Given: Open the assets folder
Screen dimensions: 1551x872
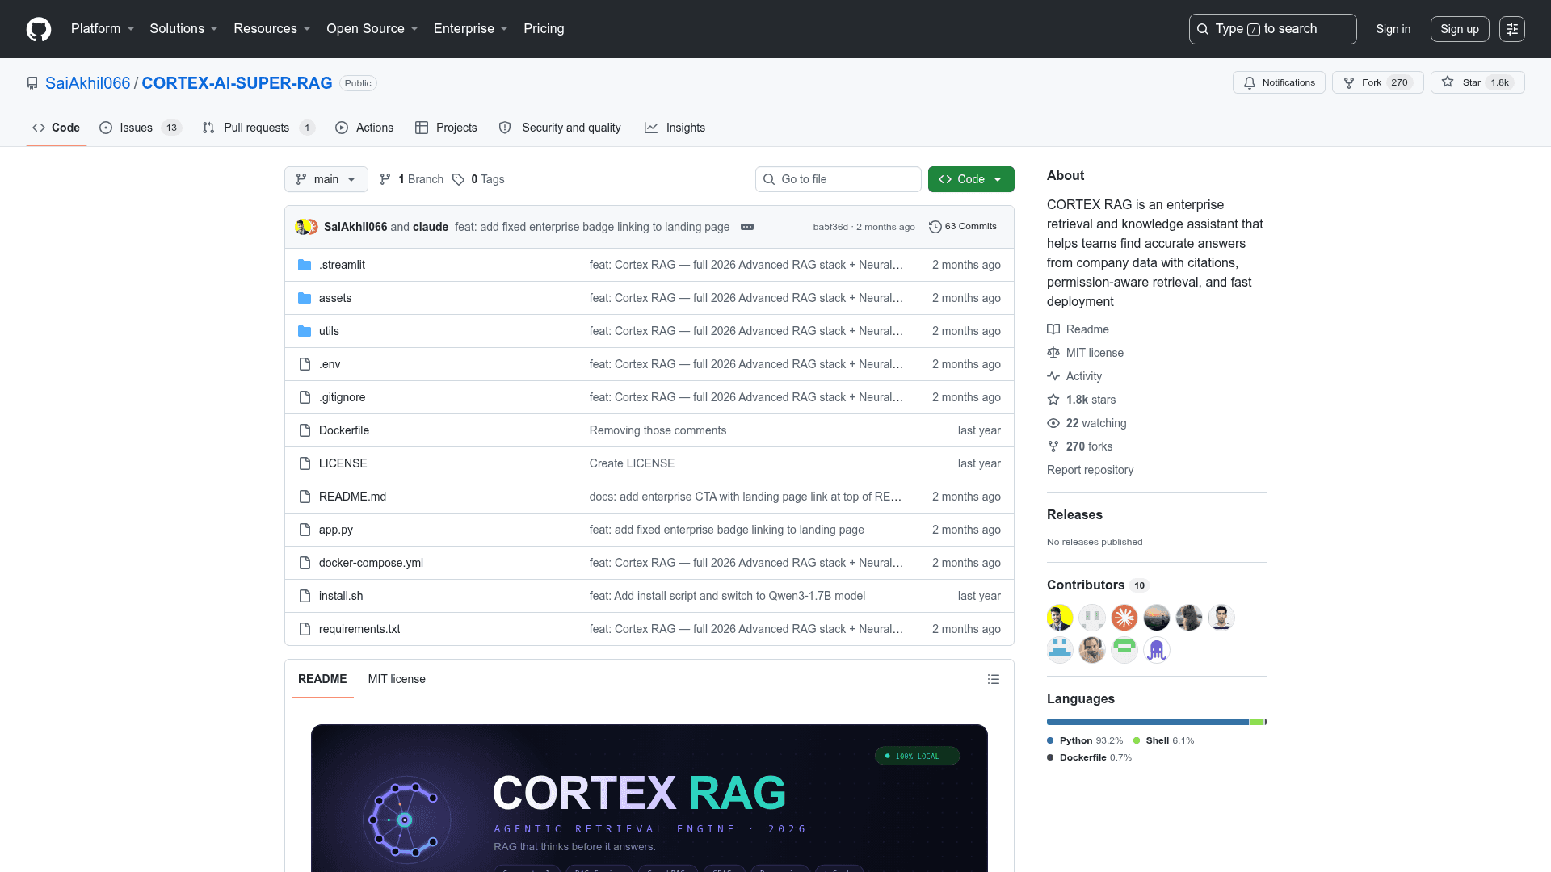Looking at the screenshot, I should coord(335,298).
